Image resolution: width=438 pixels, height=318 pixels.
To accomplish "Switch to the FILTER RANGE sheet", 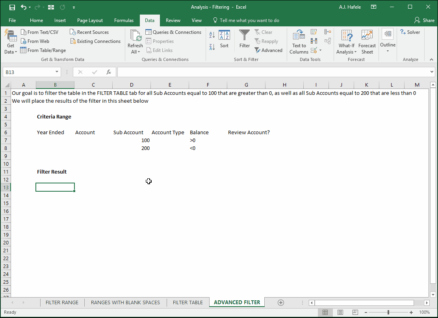I will (62, 302).
